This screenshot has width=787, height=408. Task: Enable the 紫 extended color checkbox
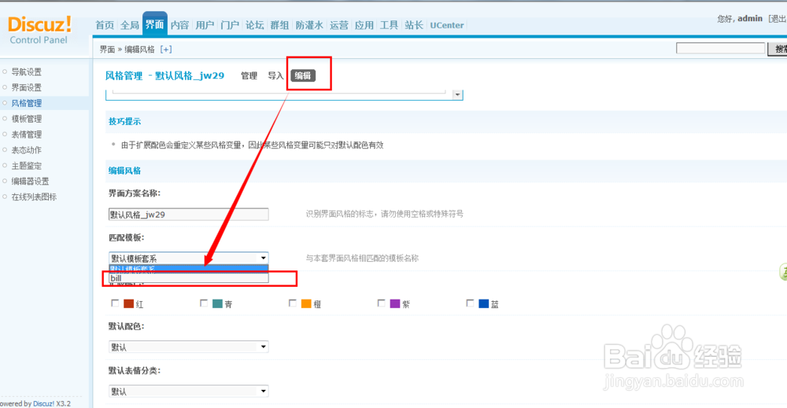pyautogui.click(x=382, y=303)
